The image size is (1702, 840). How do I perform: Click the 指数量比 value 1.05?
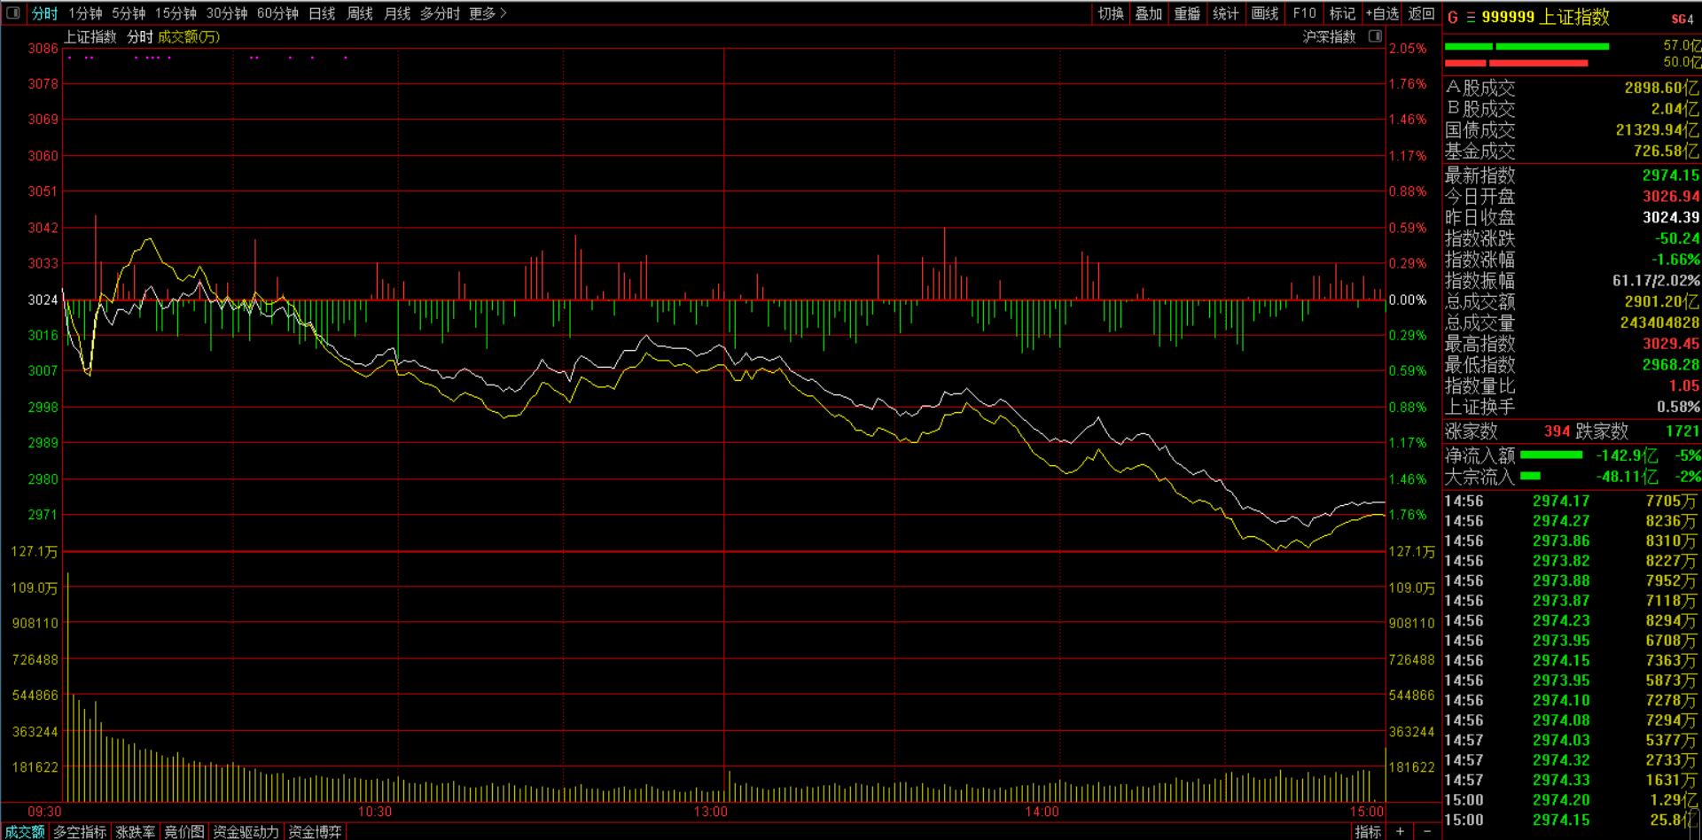pyautogui.click(x=1684, y=386)
